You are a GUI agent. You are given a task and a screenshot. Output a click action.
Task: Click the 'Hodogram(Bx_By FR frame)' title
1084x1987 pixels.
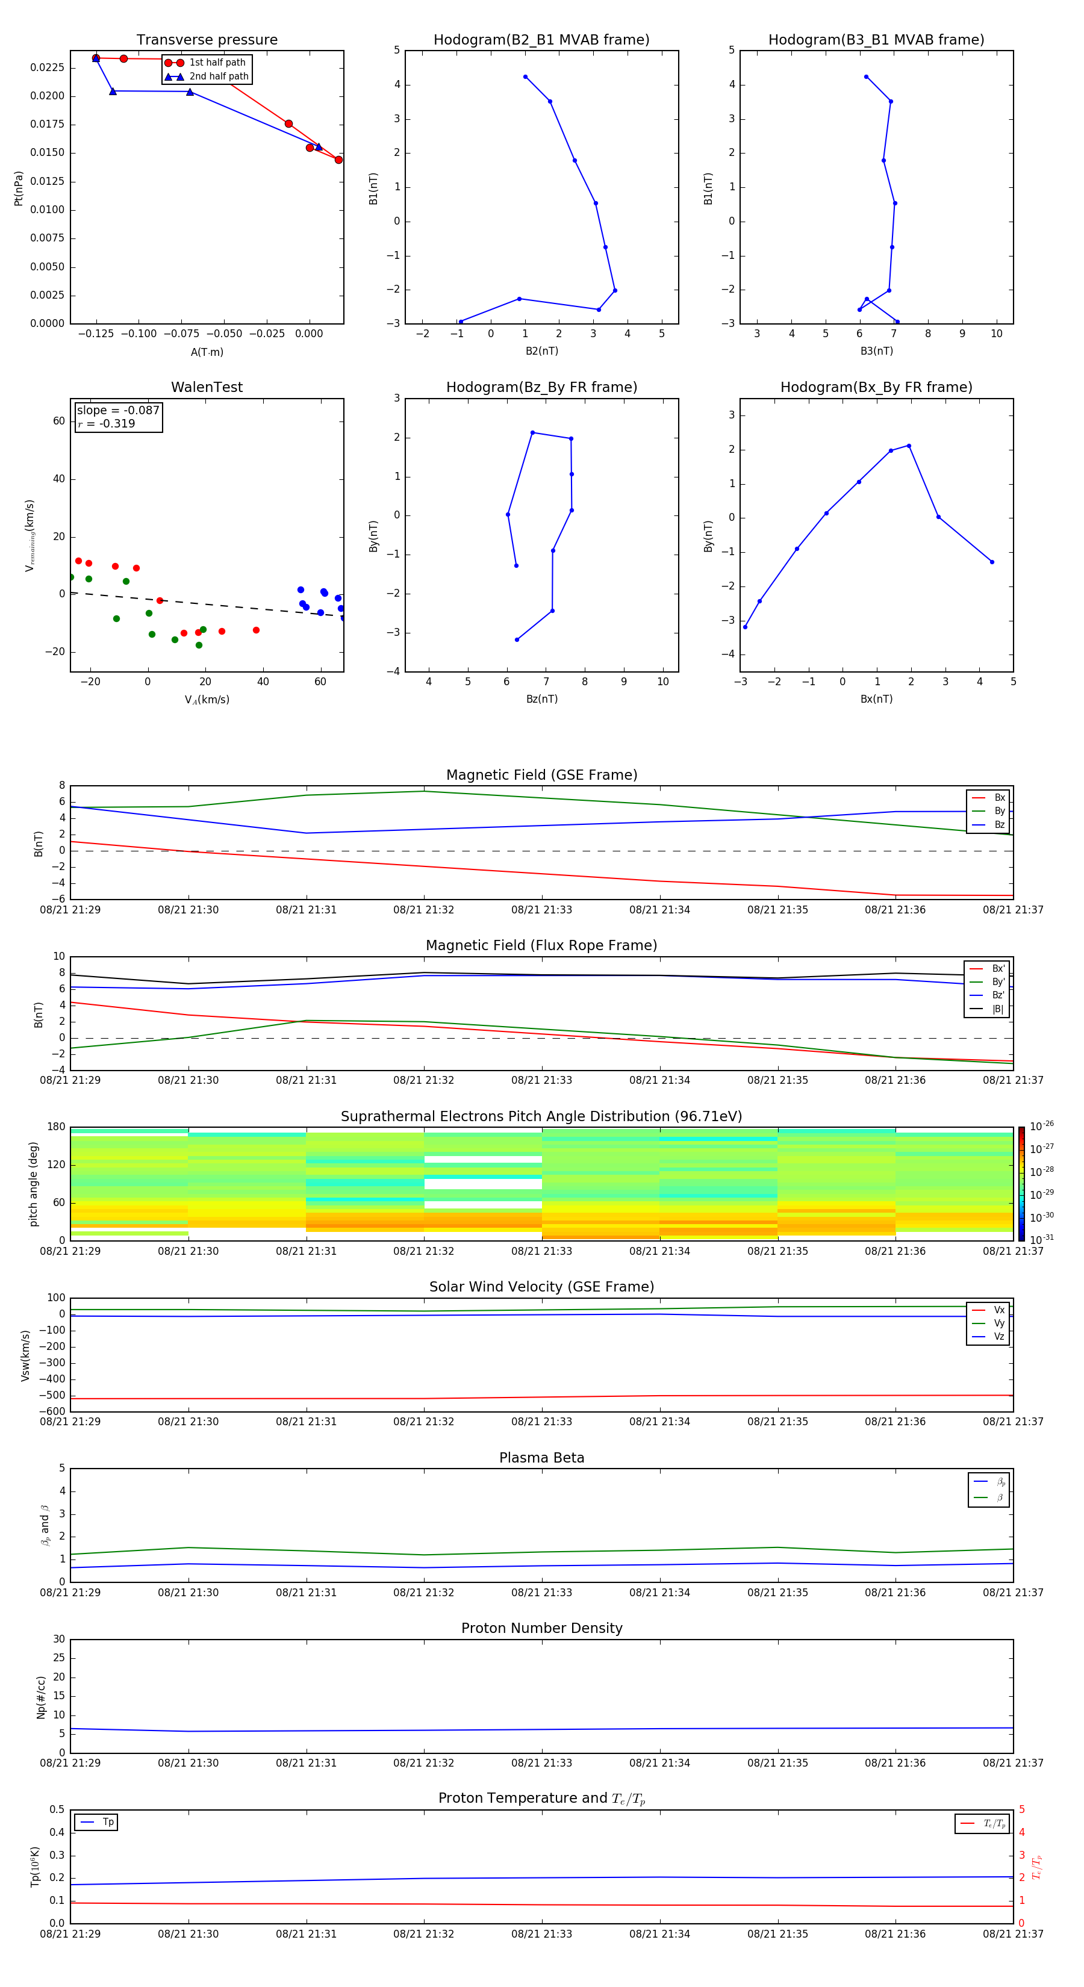[876, 387]
